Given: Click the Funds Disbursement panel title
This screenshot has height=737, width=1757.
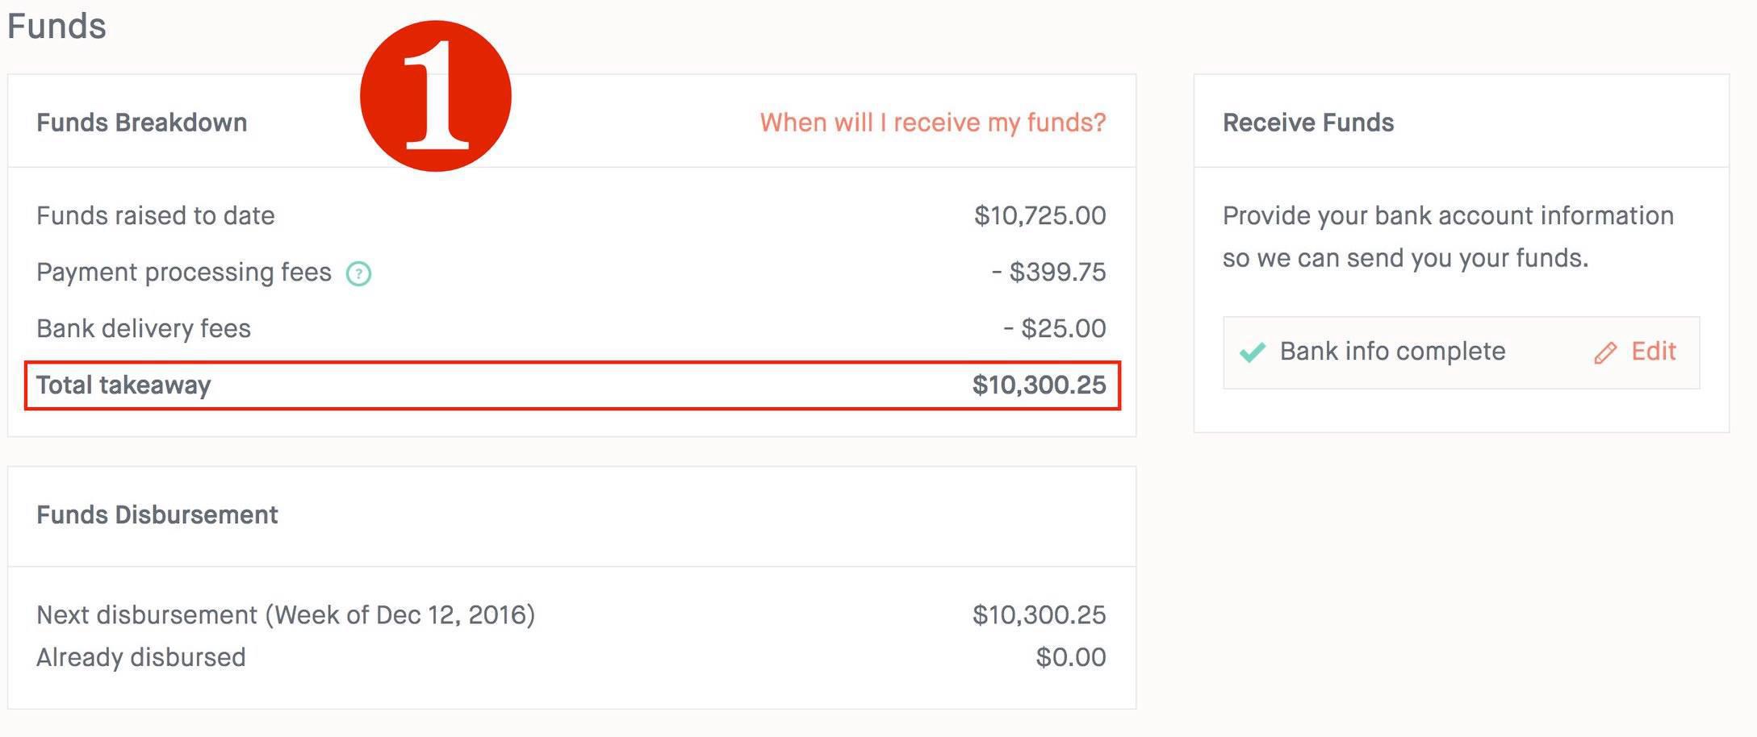Looking at the screenshot, I should point(157,514).
